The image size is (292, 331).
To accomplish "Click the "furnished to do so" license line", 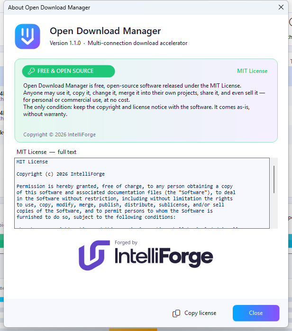I will pos(96,217).
